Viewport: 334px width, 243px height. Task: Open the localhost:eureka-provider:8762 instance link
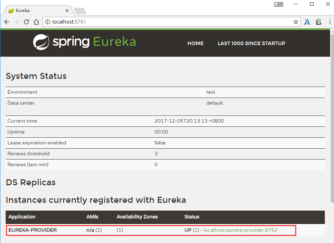pyautogui.click(x=241, y=230)
